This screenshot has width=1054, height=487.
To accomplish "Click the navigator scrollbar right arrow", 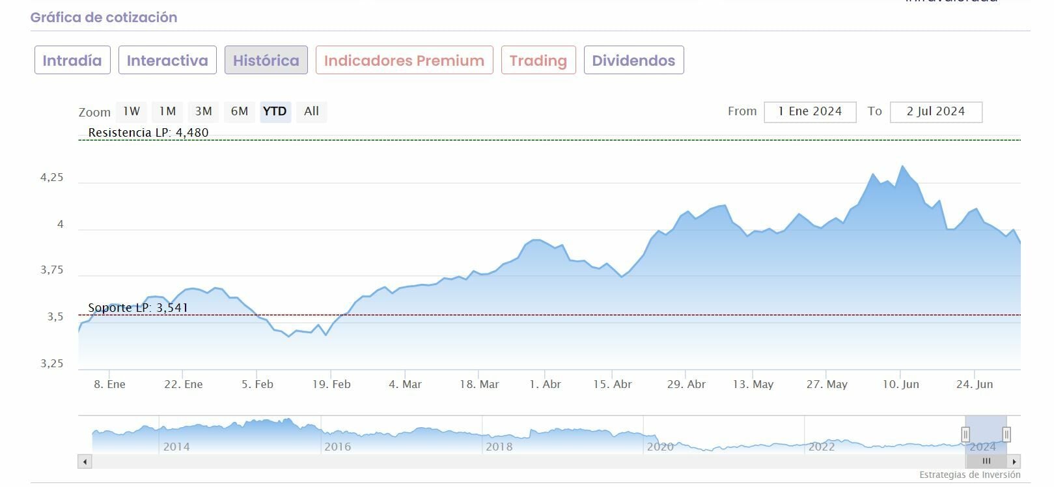I will click(1014, 462).
